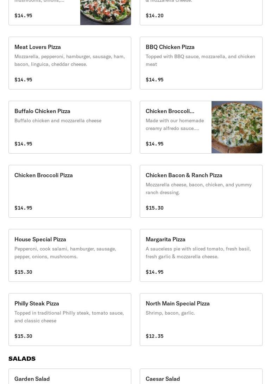
Task: Select the House Special Pizza item
Action: [70, 255]
